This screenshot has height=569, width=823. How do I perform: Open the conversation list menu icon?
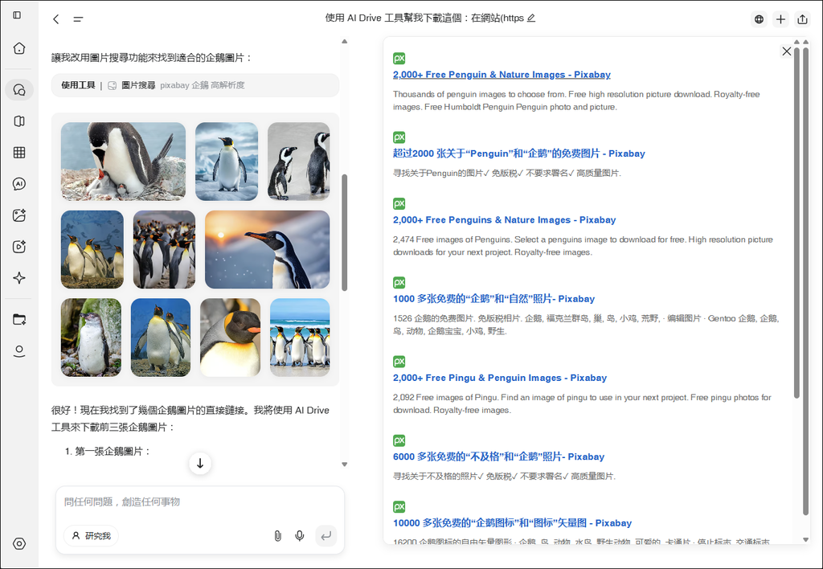click(78, 19)
